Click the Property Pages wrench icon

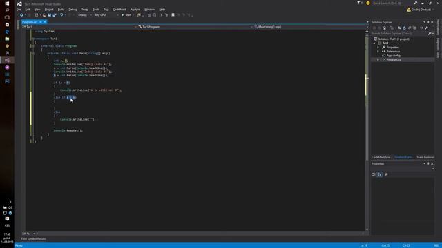[x=386, y=174]
